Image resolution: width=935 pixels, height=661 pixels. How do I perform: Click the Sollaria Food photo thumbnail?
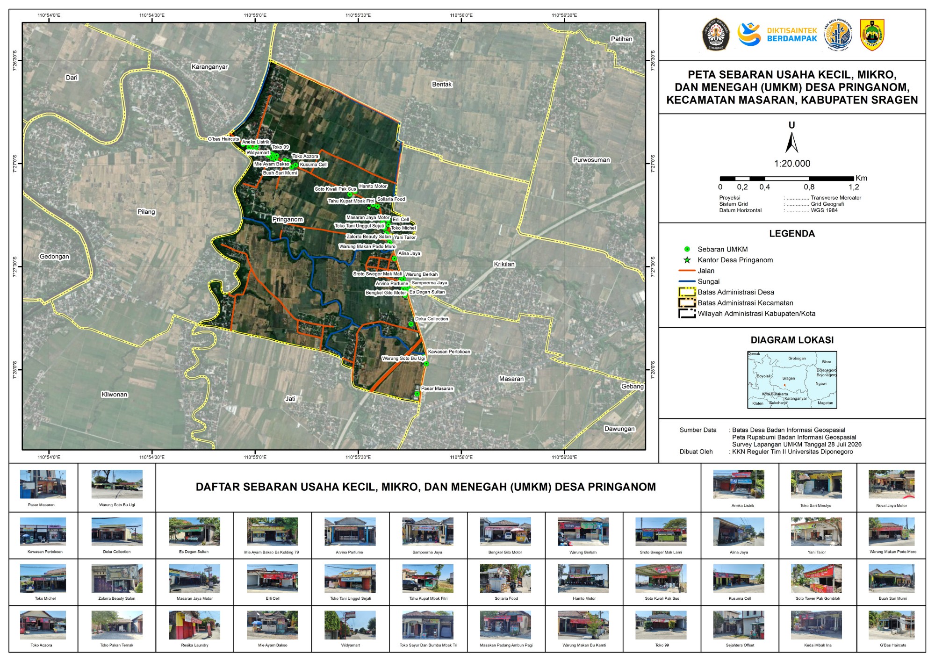[505, 578]
